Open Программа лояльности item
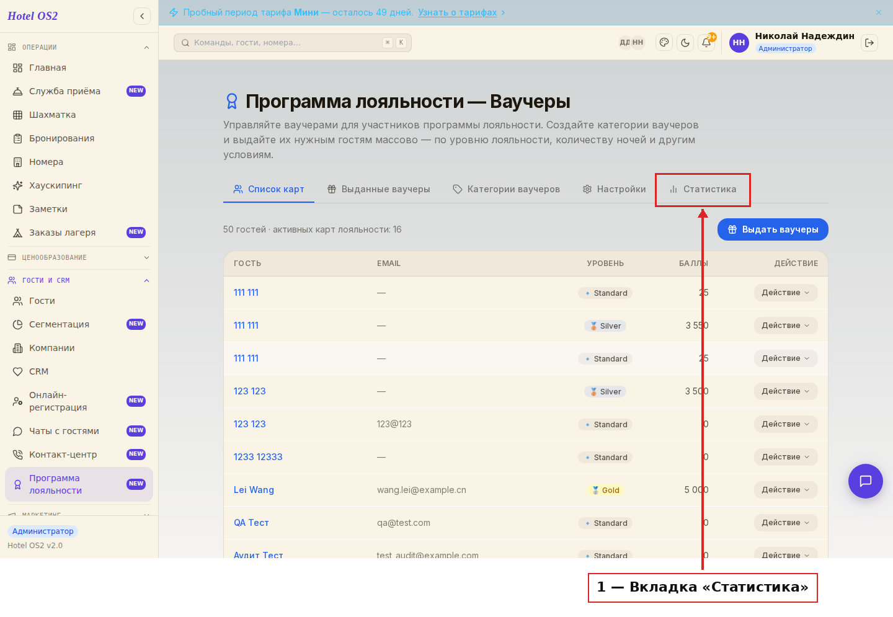Viewport: 893px width, 617px height. (79, 484)
